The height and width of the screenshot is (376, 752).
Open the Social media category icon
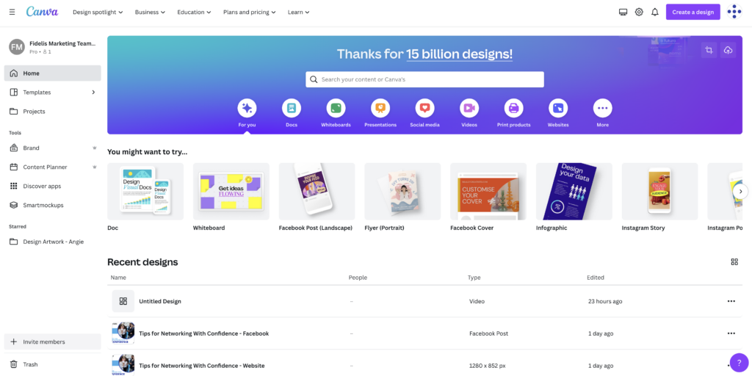(424, 108)
